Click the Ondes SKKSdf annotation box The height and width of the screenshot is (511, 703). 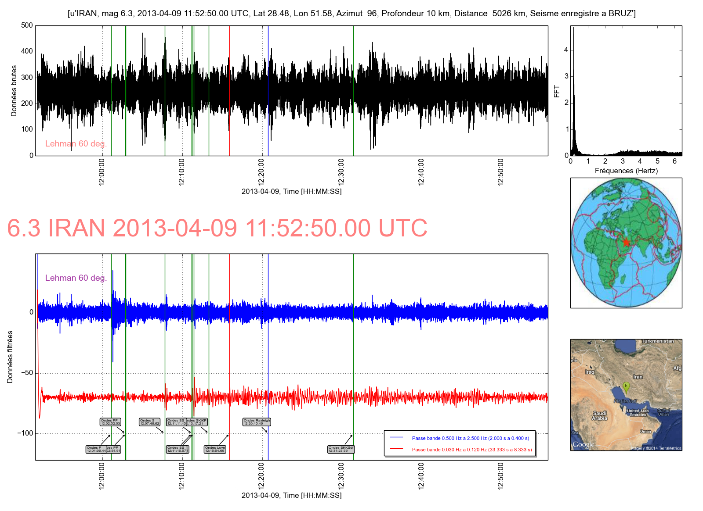341,449
